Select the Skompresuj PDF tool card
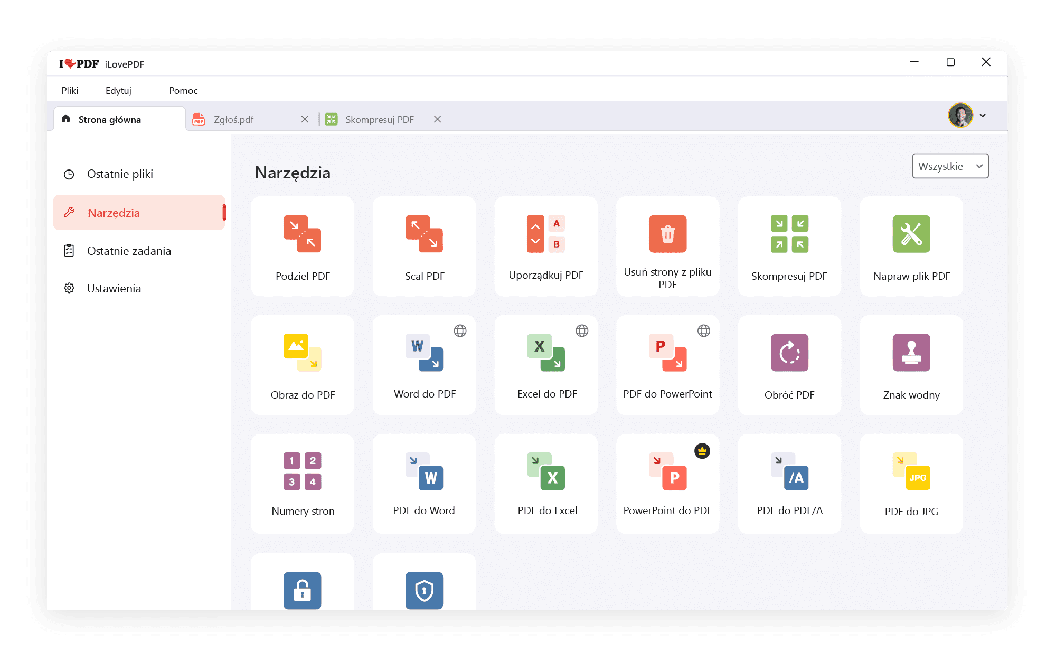This screenshot has height=662, width=1056. pos(789,247)
